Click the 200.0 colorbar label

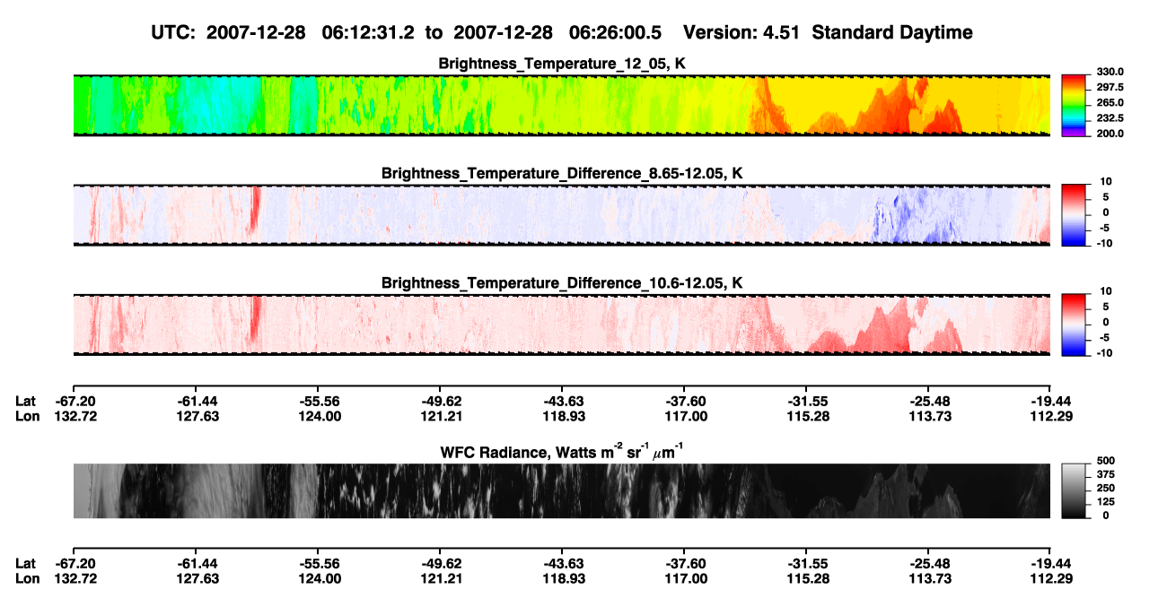(x=1110, y=134)
